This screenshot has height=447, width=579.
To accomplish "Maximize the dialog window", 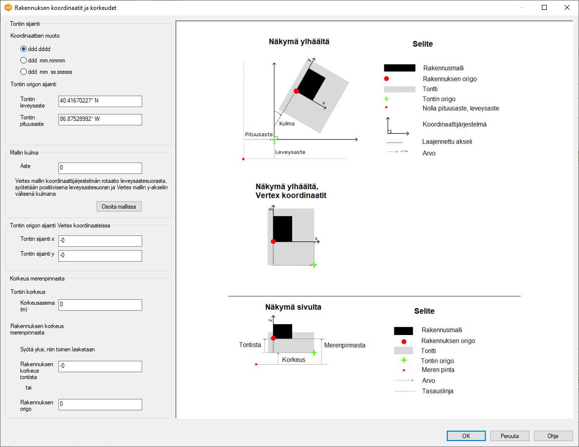I will tap(544, 8).
